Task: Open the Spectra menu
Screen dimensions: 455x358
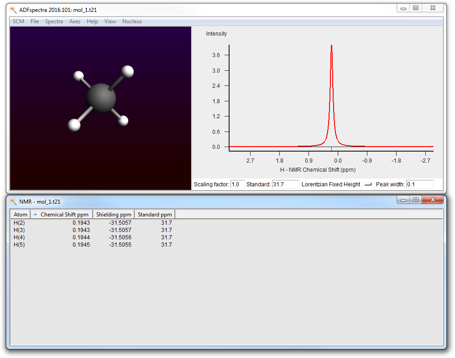Action: [x=54, y=21]
